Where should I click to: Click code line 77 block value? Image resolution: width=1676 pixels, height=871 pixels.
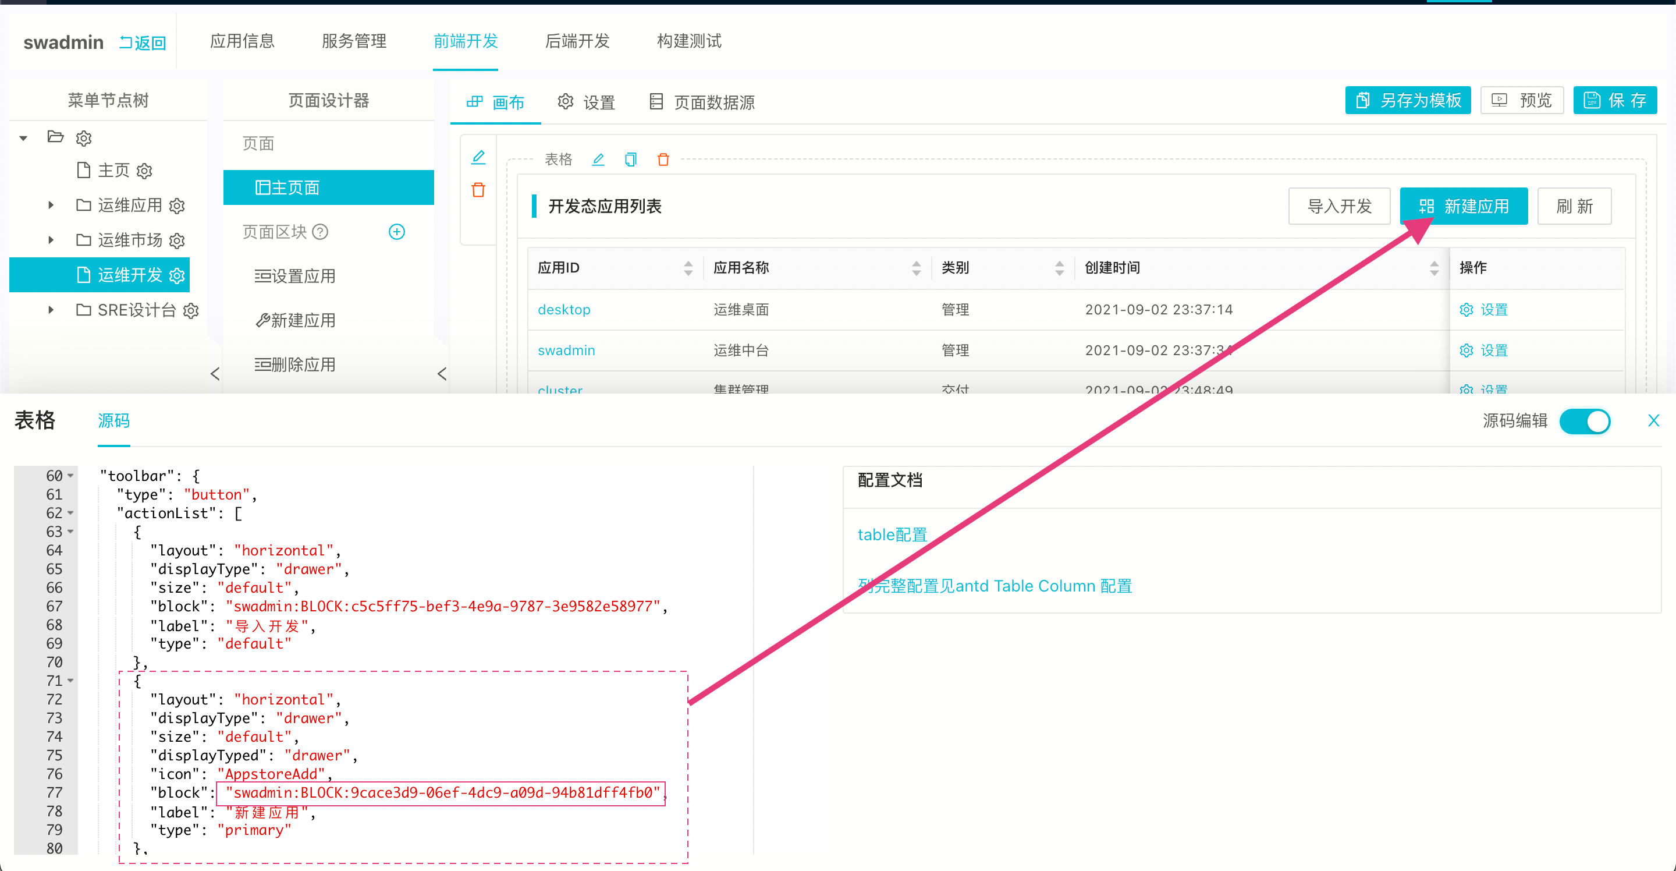(x=442, y=793)
